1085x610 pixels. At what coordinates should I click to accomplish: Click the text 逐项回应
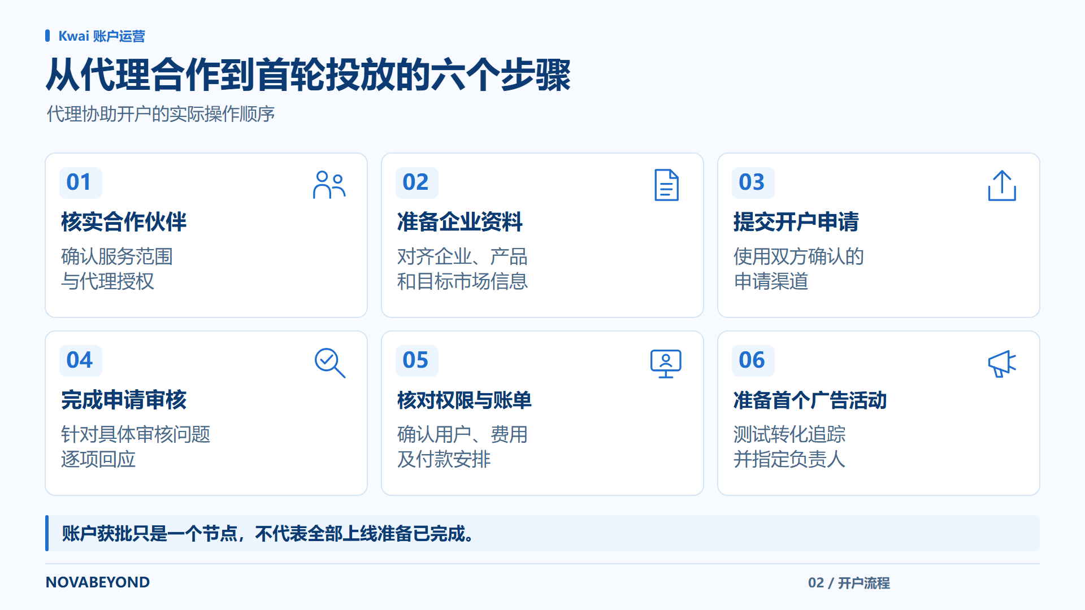[x=98, y=459]
